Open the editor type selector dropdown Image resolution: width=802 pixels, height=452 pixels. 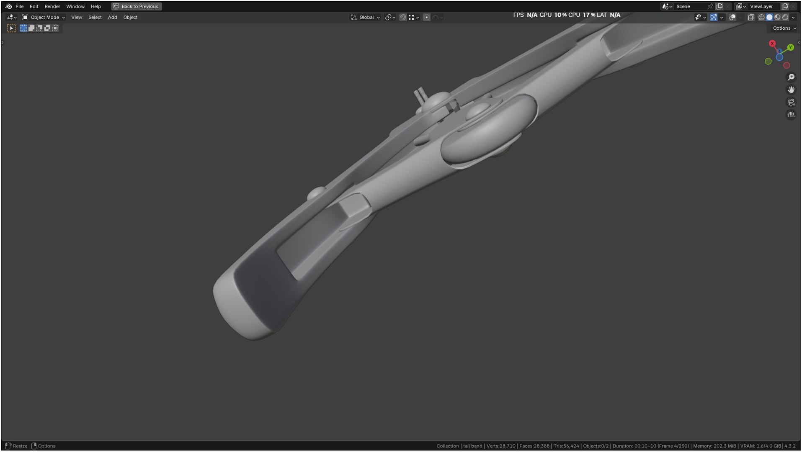pos(12,17)
